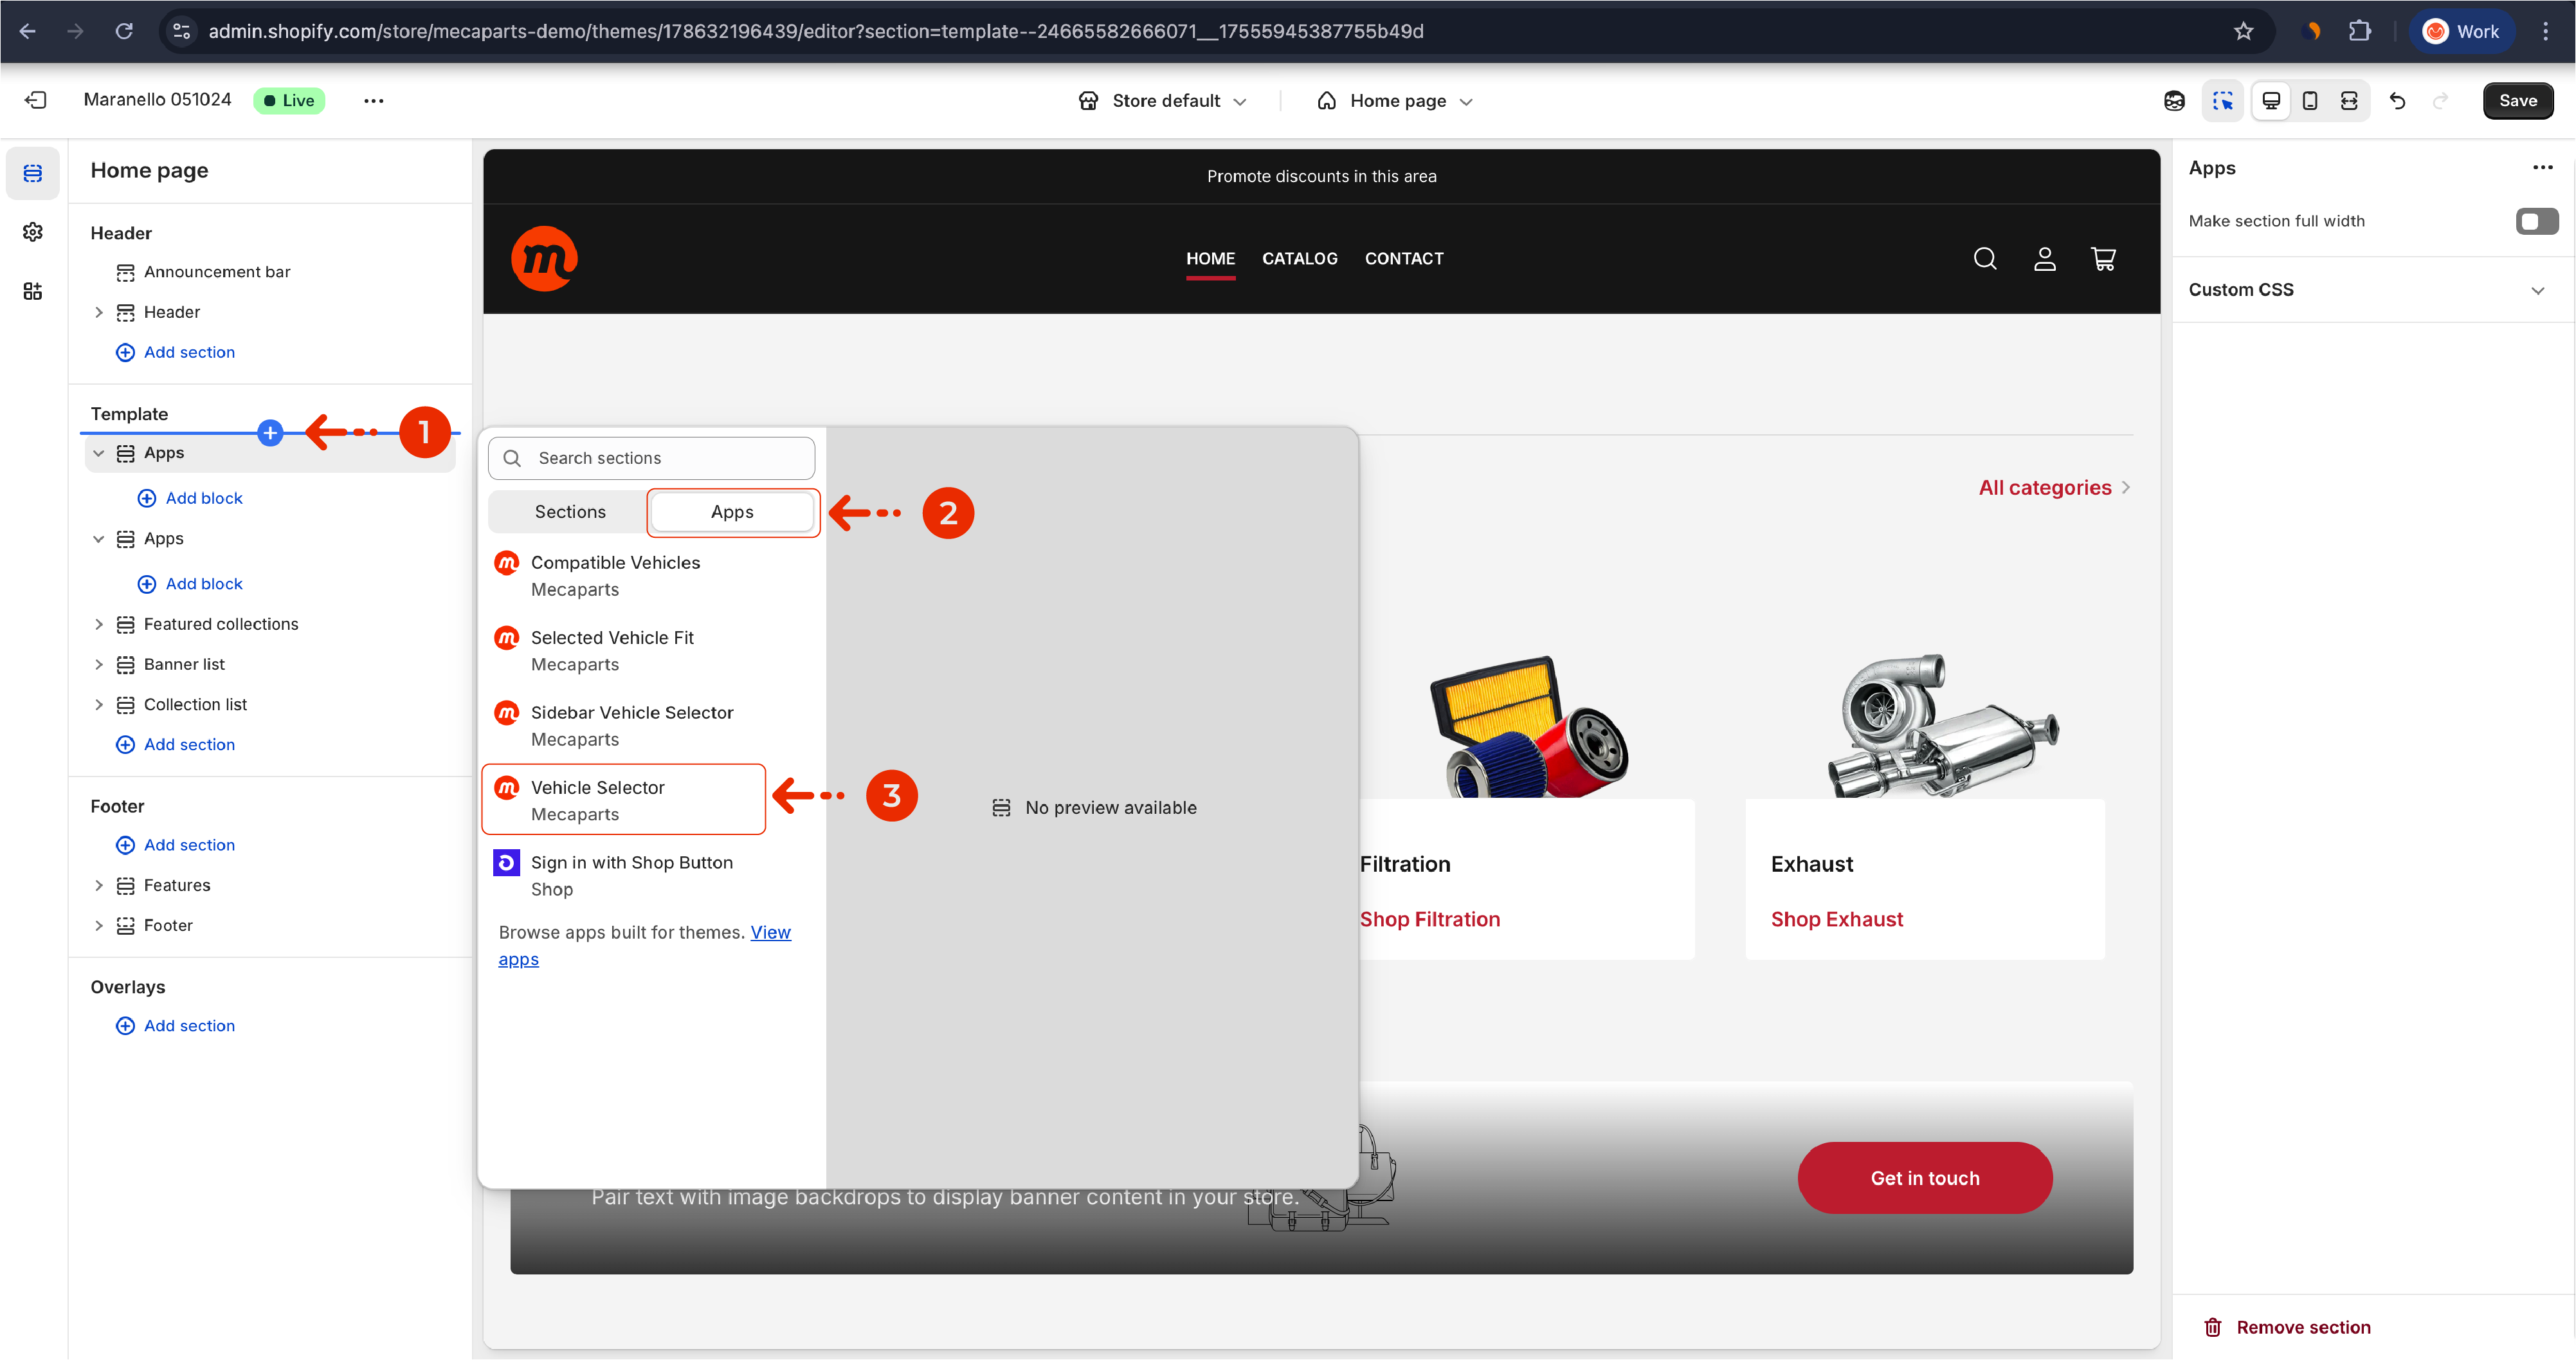
Task: Click the Search sections input field
Action: 652,458
